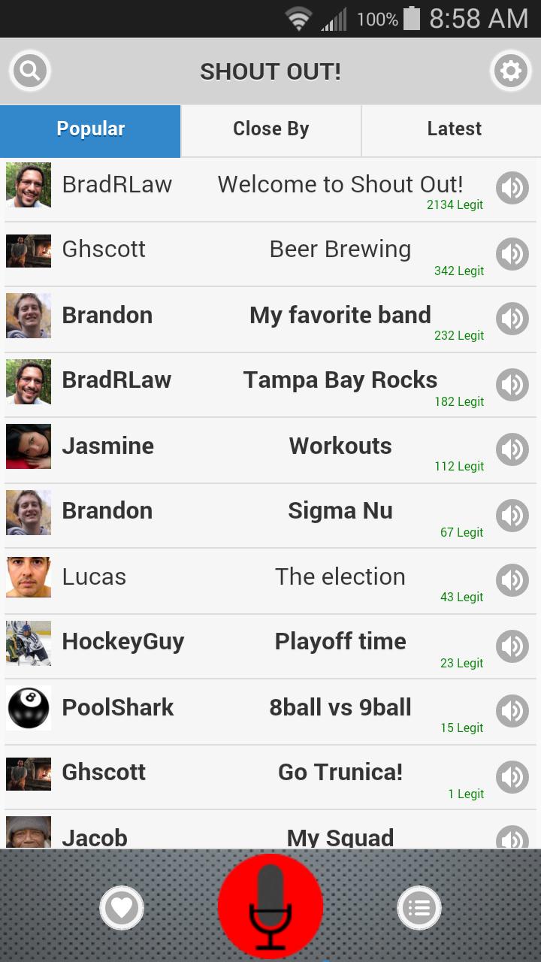Tap Lucas's profile photo

pyautogui.click(x=29, y=577)
